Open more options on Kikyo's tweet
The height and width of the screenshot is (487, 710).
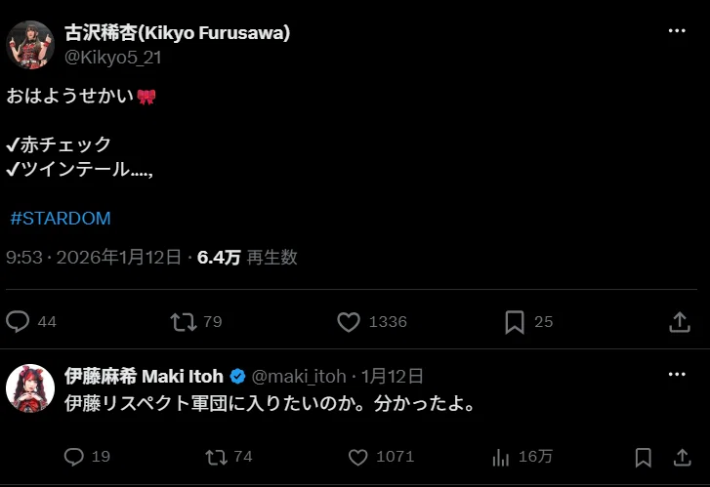pyautogui.click(x=677, y=31)
